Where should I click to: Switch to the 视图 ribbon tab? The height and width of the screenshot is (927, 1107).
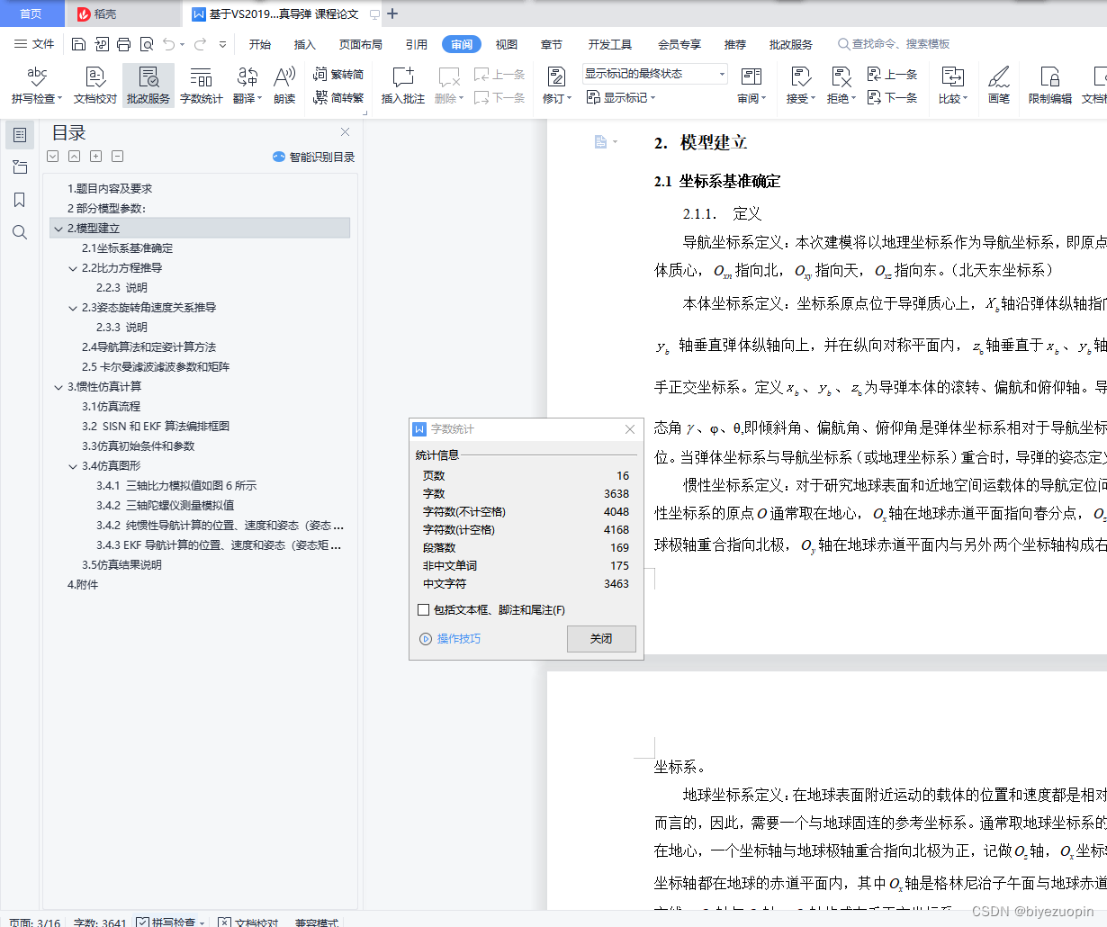tap(506, 43)
